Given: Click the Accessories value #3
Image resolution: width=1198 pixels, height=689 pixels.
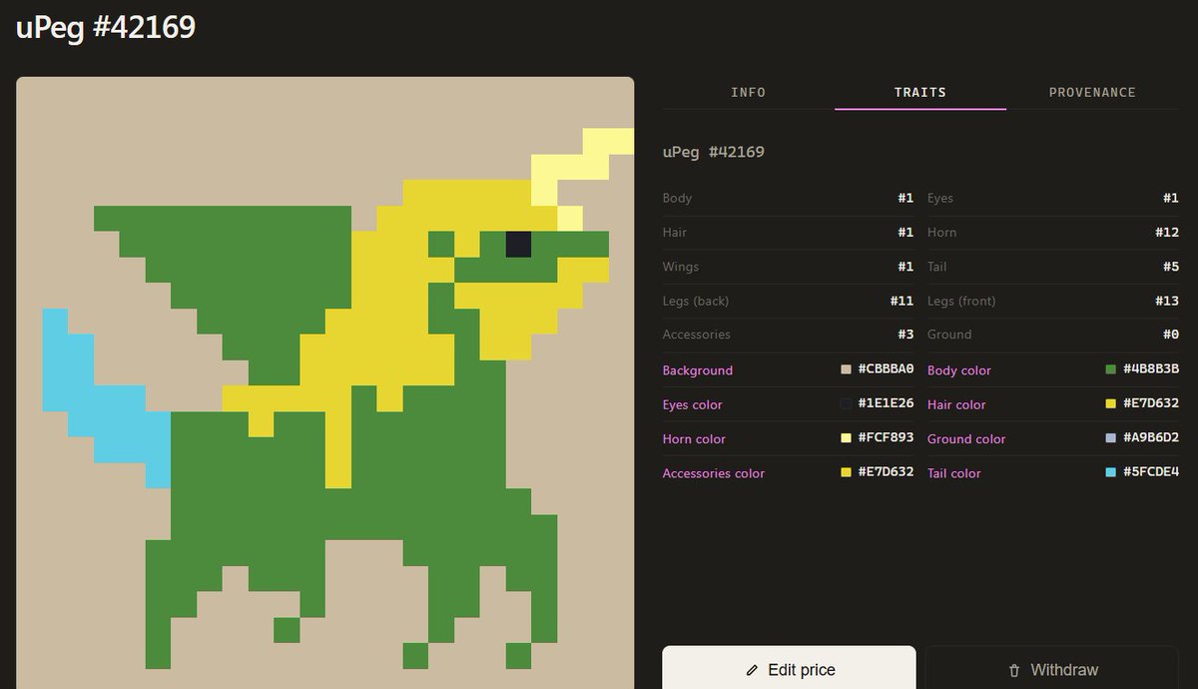Looking at the screenshot, I should coord(905,335).
